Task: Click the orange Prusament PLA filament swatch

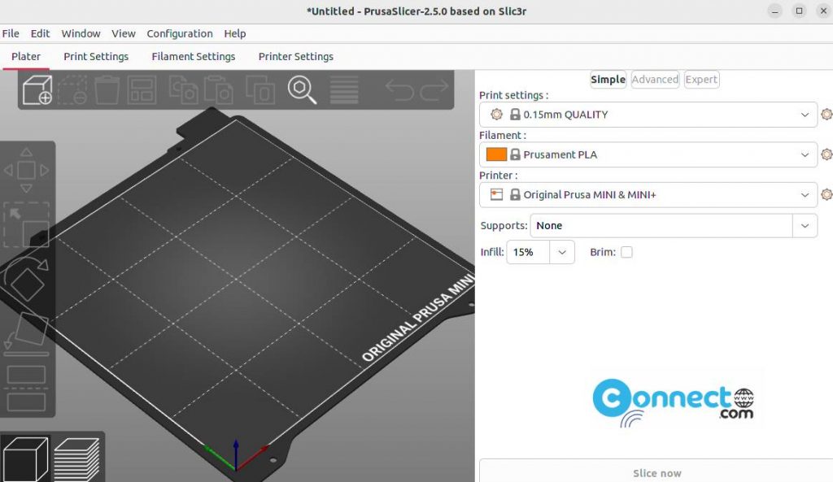Action: tap(498, 154)
